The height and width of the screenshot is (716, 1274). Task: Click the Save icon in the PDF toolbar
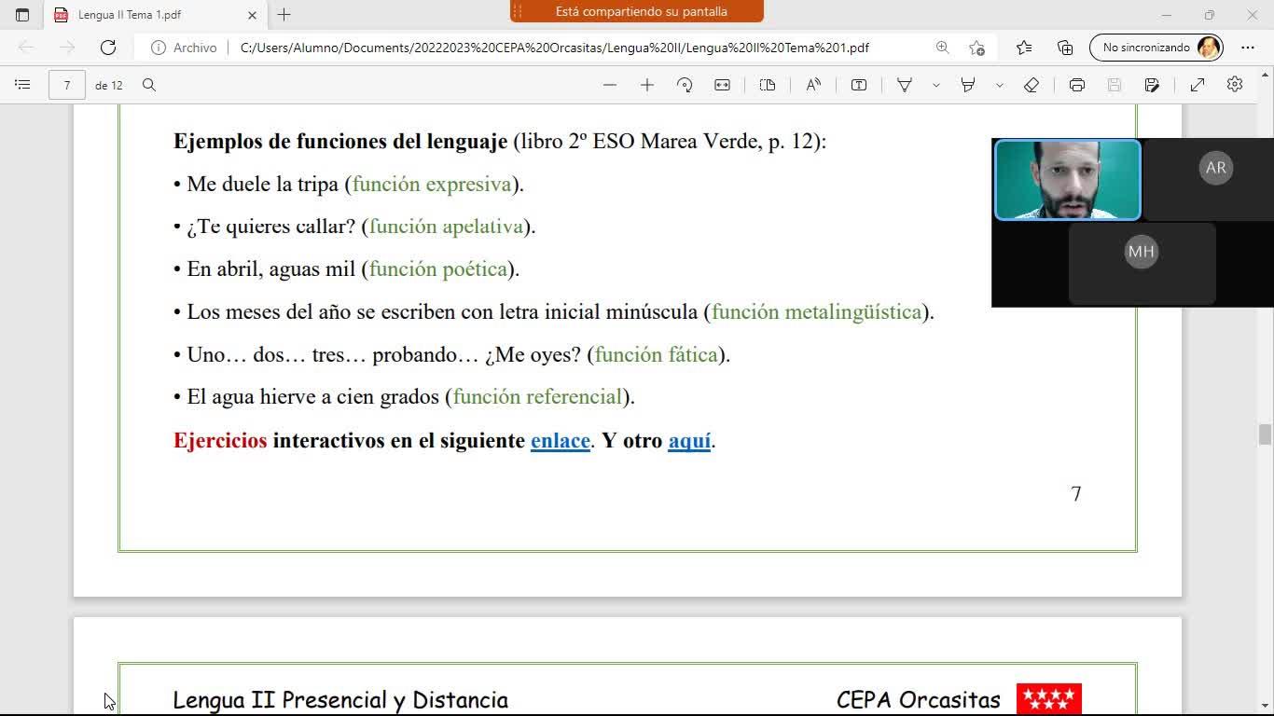pyautogui.click(x=1115, y=85)
